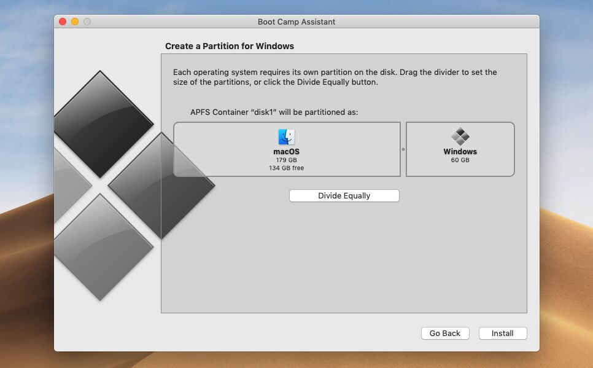
Task: Go Back to the previous step
Action: tap(445, 333)
